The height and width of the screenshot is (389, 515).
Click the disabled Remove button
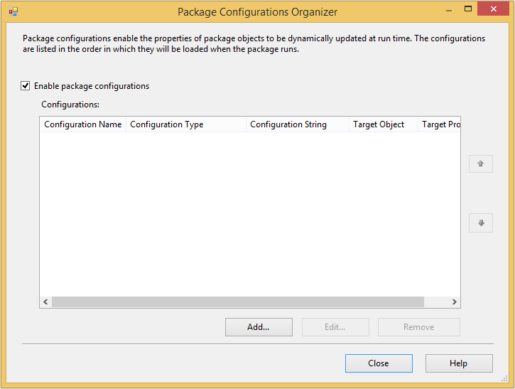(x=419, y=327)
